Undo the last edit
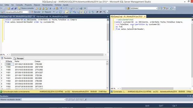Viewport: 193px width, 108px height. point(61,8)
